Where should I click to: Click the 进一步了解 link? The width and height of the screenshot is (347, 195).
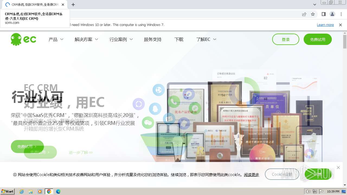pyautogui.click(x=81, y=152)
